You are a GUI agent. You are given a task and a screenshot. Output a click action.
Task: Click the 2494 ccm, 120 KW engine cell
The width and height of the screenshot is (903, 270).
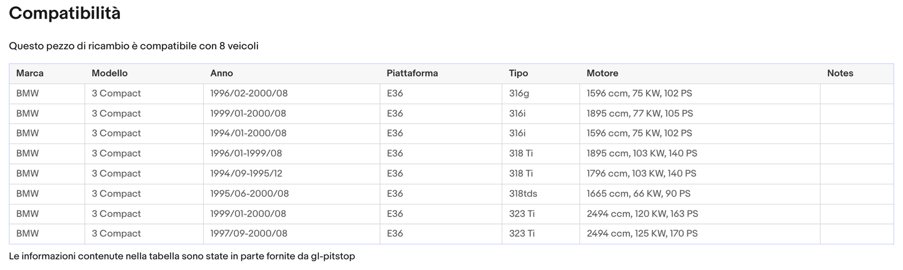tap(642, 214)
